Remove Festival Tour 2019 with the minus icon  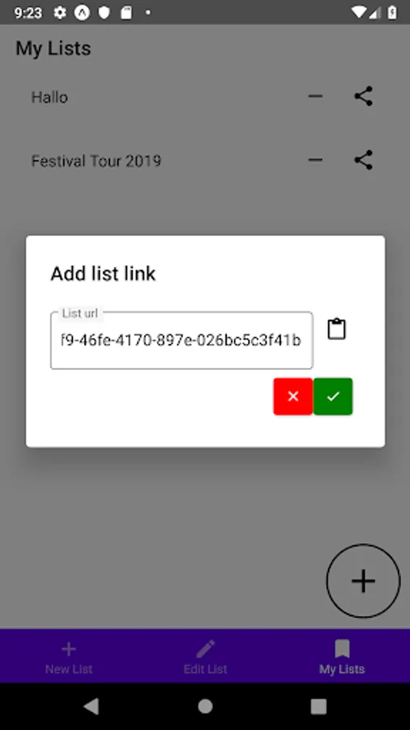coord(315,160)
